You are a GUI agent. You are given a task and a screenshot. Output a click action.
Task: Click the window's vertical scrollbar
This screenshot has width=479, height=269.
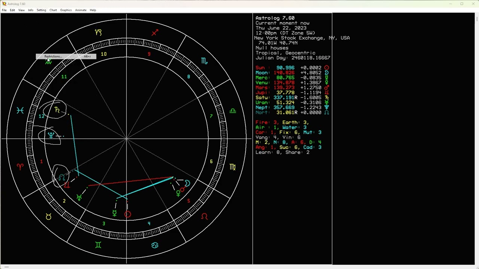(x=476, y=139)
